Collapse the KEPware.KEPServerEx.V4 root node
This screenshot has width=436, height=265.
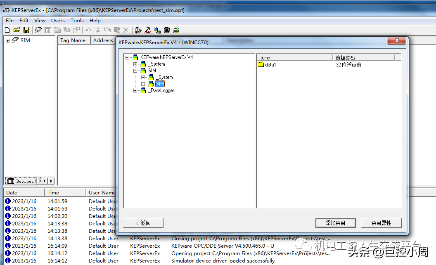click(128, 58)
